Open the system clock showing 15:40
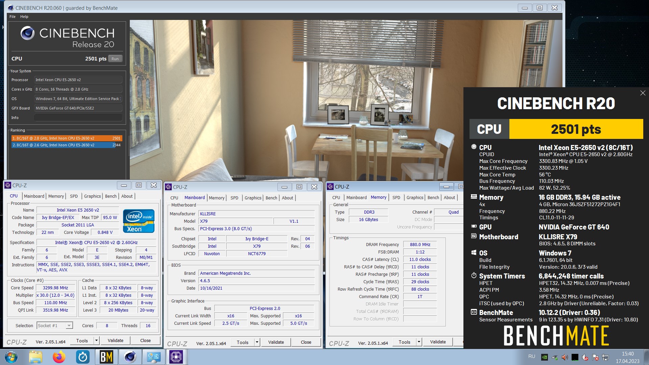 [x=628, y=357]
